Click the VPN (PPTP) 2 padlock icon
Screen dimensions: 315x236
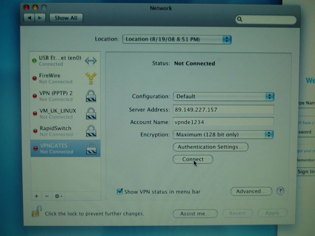[91, 96]
